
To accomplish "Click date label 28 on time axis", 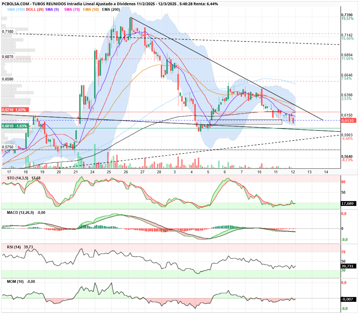I will point(159,172).
